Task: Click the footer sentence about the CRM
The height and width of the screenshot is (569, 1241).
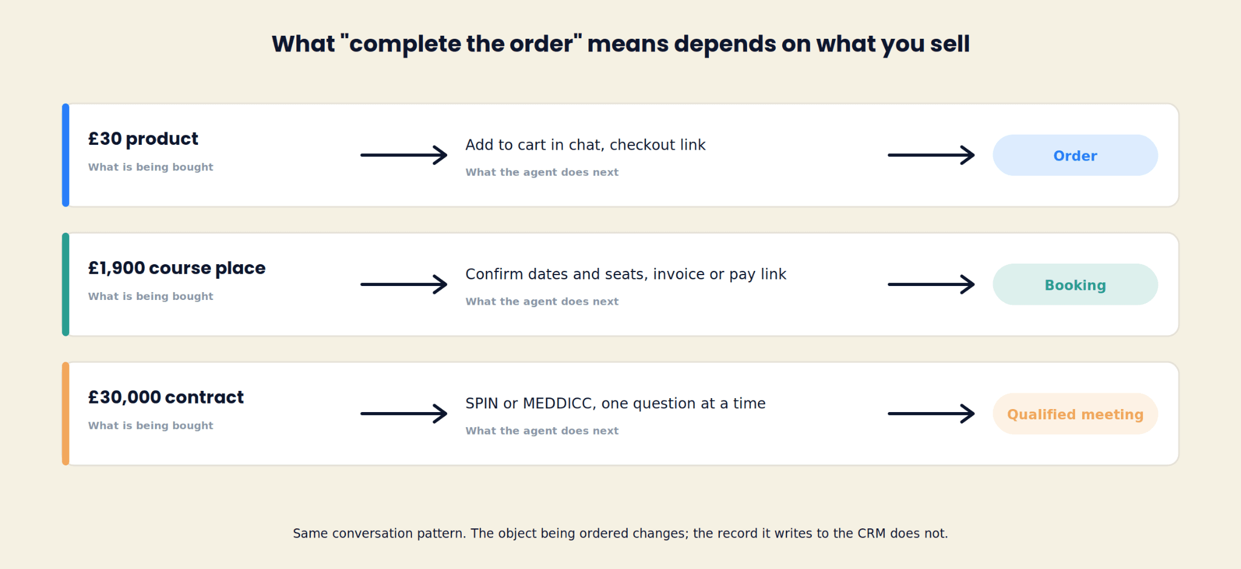Action: (x=620, y=533)
